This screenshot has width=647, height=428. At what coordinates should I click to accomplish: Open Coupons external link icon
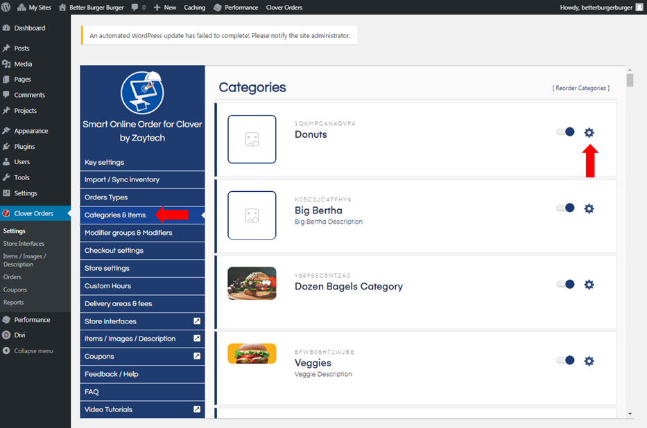(197, 356)
